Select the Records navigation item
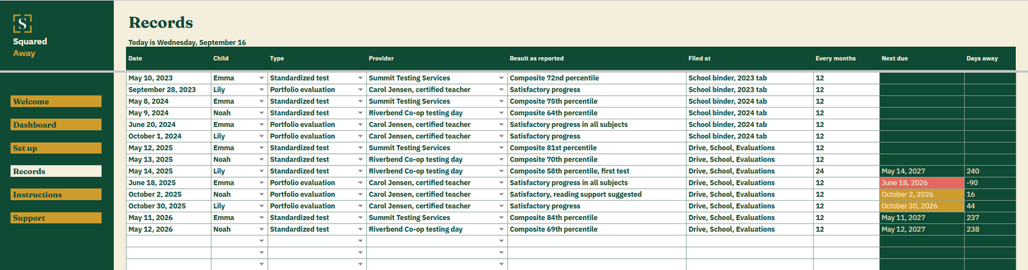1028x270 pixels. point(56,171)
